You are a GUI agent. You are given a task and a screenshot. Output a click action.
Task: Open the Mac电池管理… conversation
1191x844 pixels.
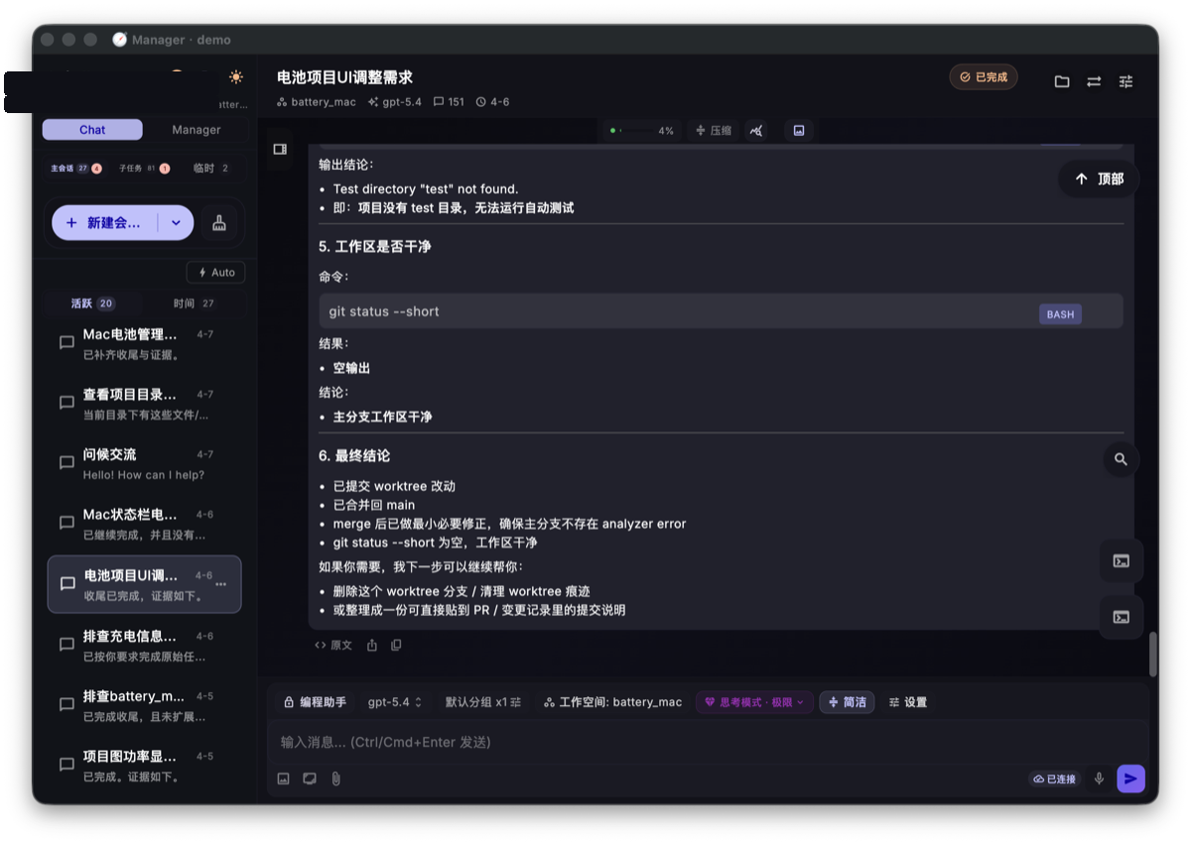point(145,343)
